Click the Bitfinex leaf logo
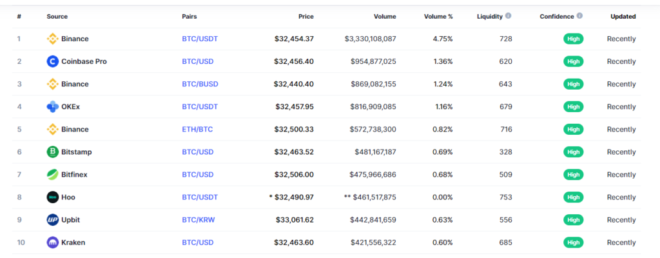 (x=53, y=175)
